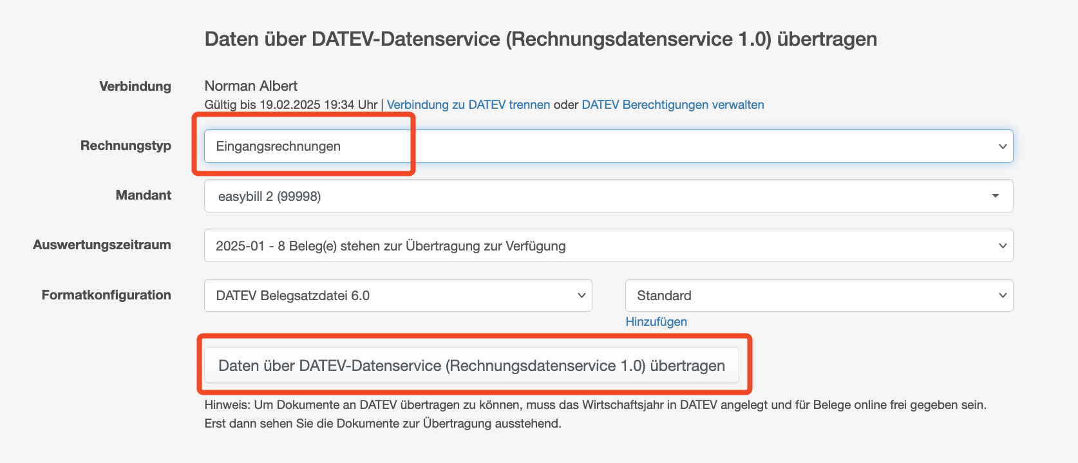Image resolution: width=1078 pixels, height=463 pixels.
Task: Click the page heading Daten über DATEV-Datenservice
Action: 541,39
